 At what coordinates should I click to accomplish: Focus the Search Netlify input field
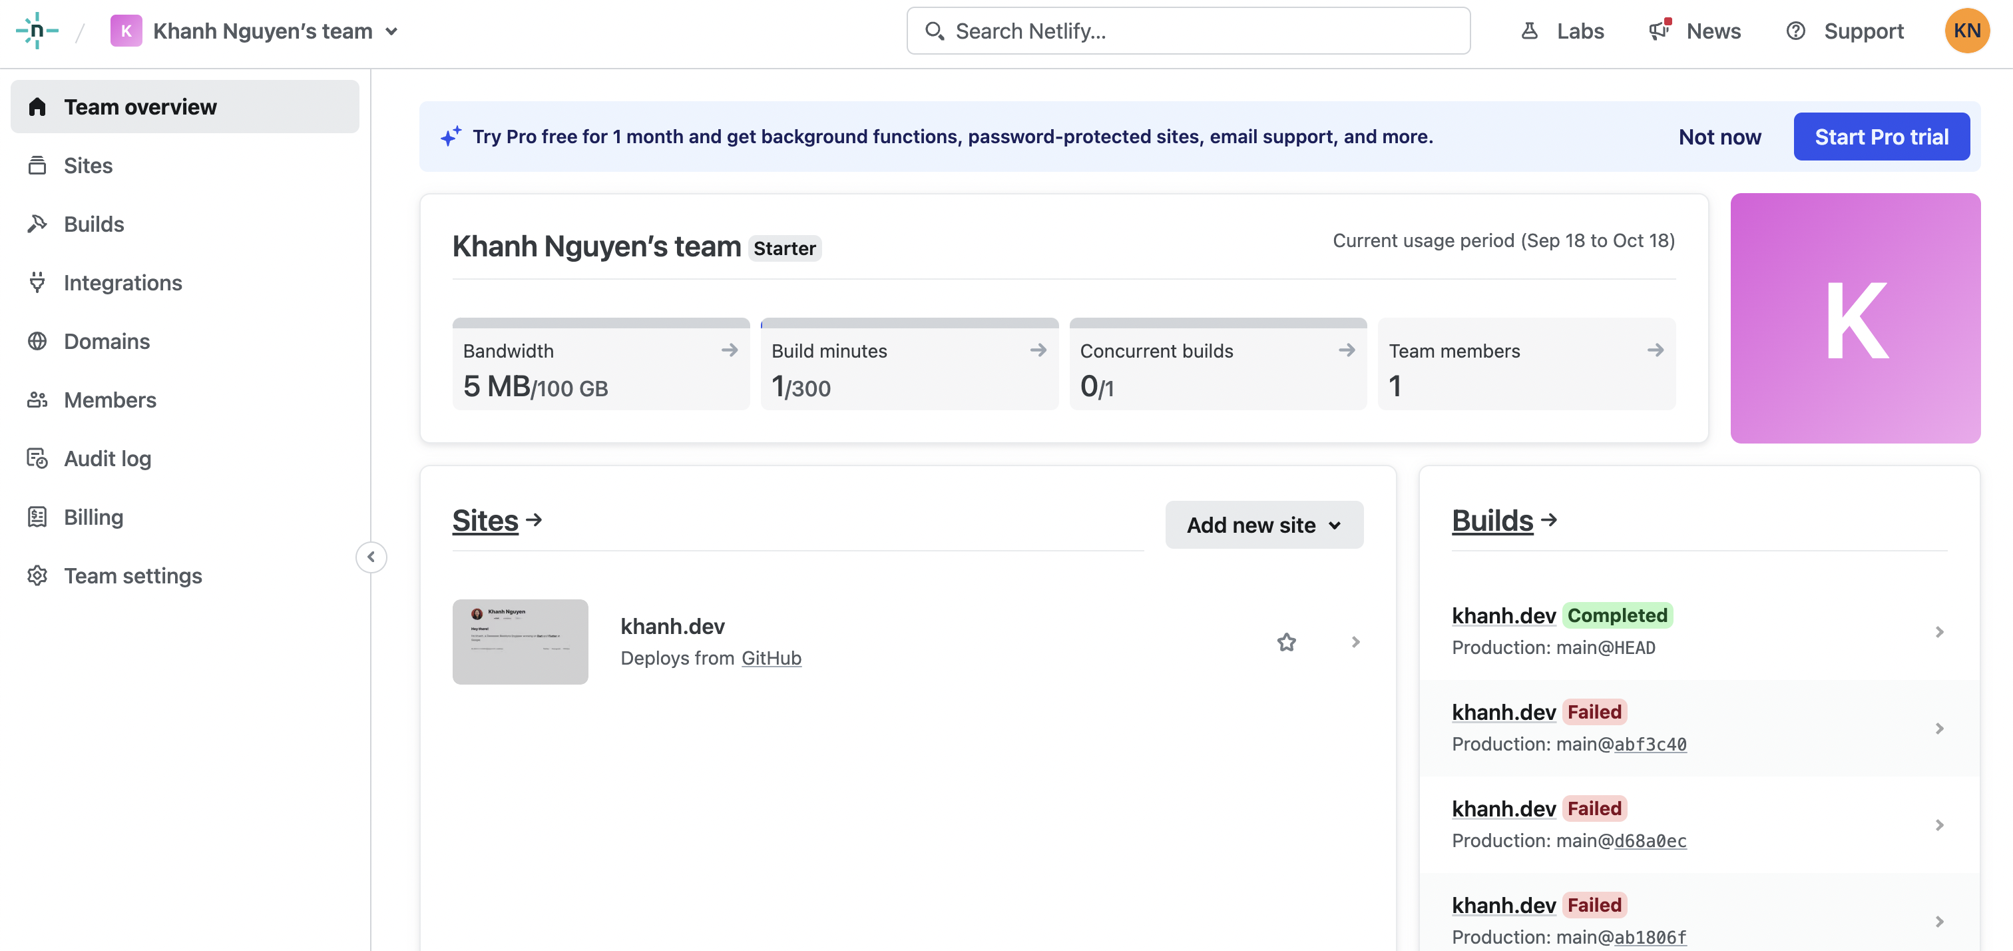click(1188, 31)
